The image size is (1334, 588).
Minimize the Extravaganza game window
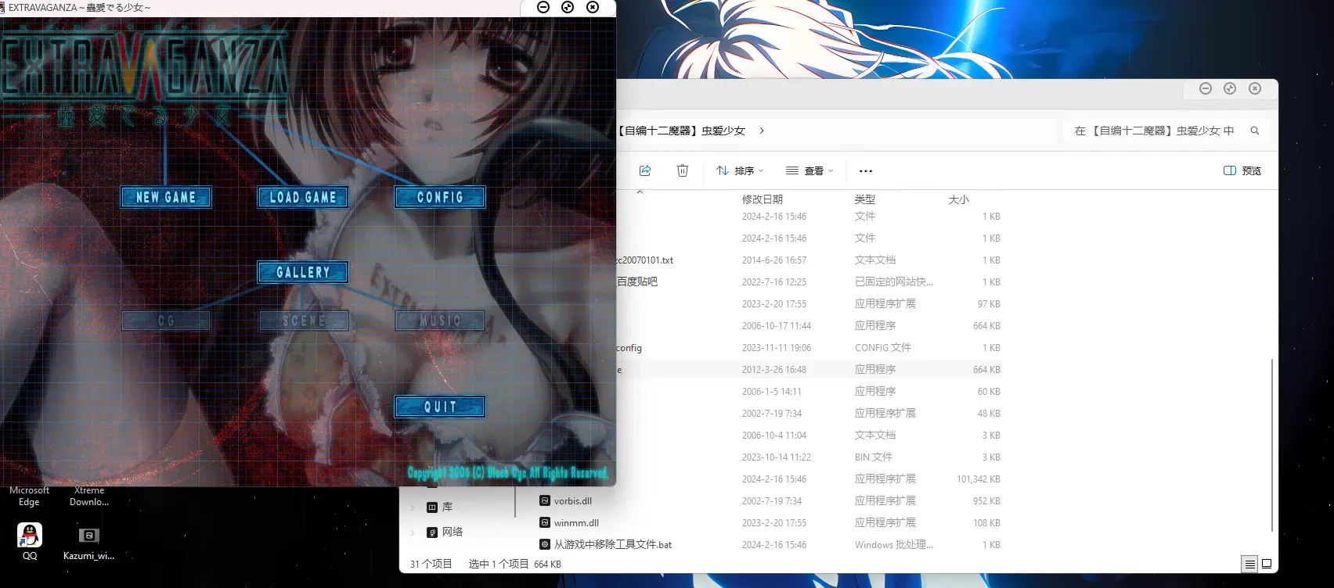(543, 7)
